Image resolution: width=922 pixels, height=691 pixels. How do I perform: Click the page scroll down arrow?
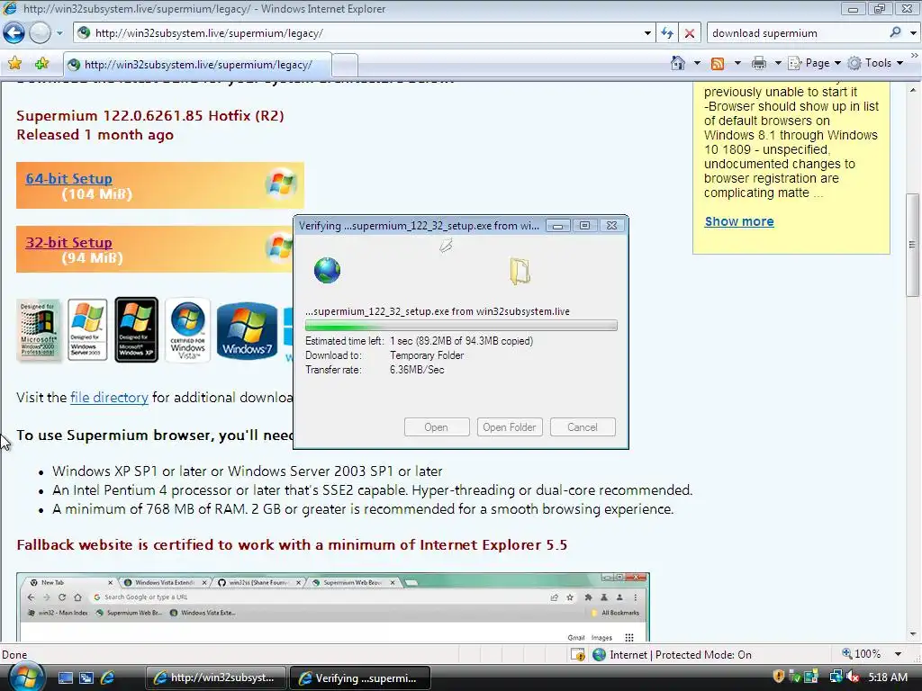pyautogui.click(x=913, y=634)
